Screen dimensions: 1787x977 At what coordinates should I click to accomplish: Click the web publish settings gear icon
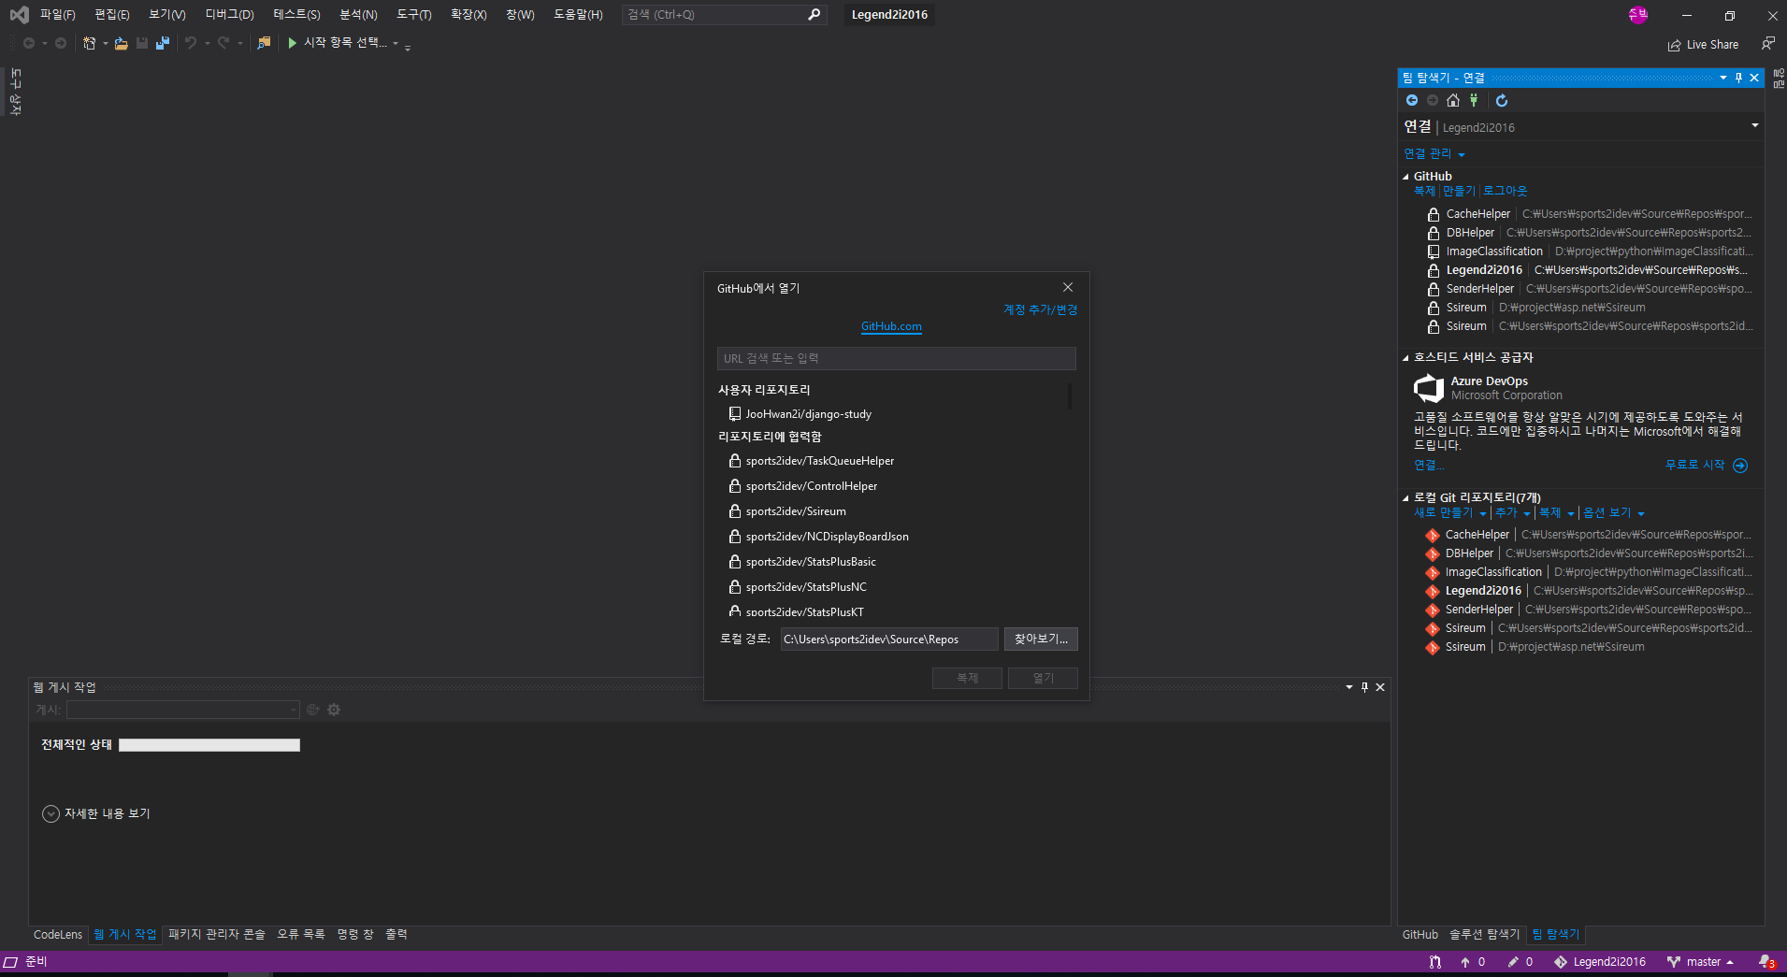[334, 710]
